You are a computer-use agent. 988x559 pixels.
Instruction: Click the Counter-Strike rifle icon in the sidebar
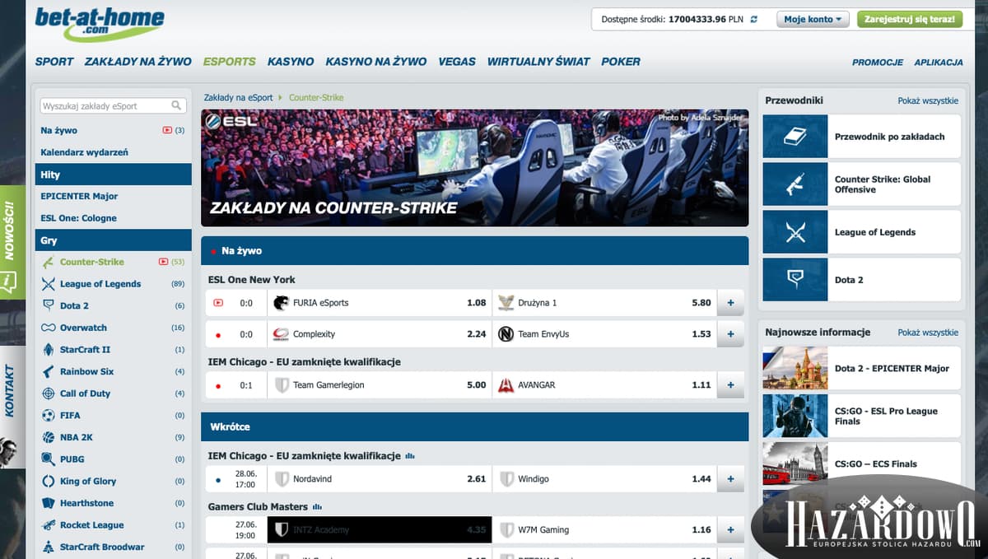pyautogui.click(x=48, y=262)
